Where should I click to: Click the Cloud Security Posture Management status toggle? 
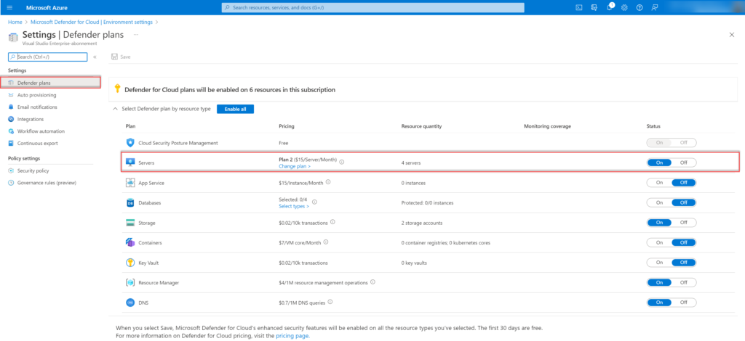pos(672,142)
